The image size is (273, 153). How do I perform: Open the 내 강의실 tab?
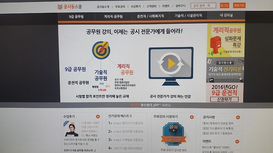pos(226,15)
